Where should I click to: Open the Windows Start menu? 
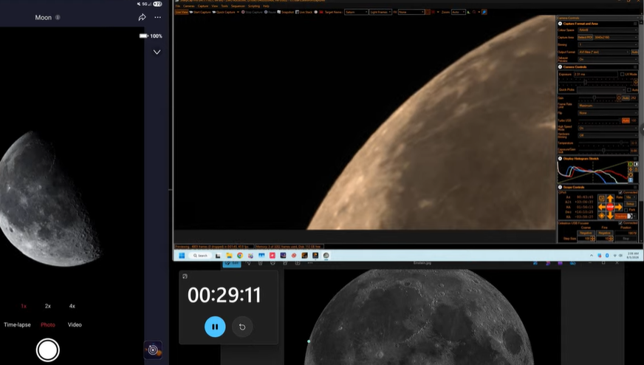[182, 255]
